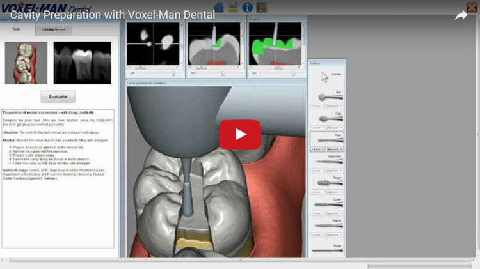Click inside the sagittal slice view
Image resolution: width=480 pixels, height=269 pixels.
[x=275, y=43]
